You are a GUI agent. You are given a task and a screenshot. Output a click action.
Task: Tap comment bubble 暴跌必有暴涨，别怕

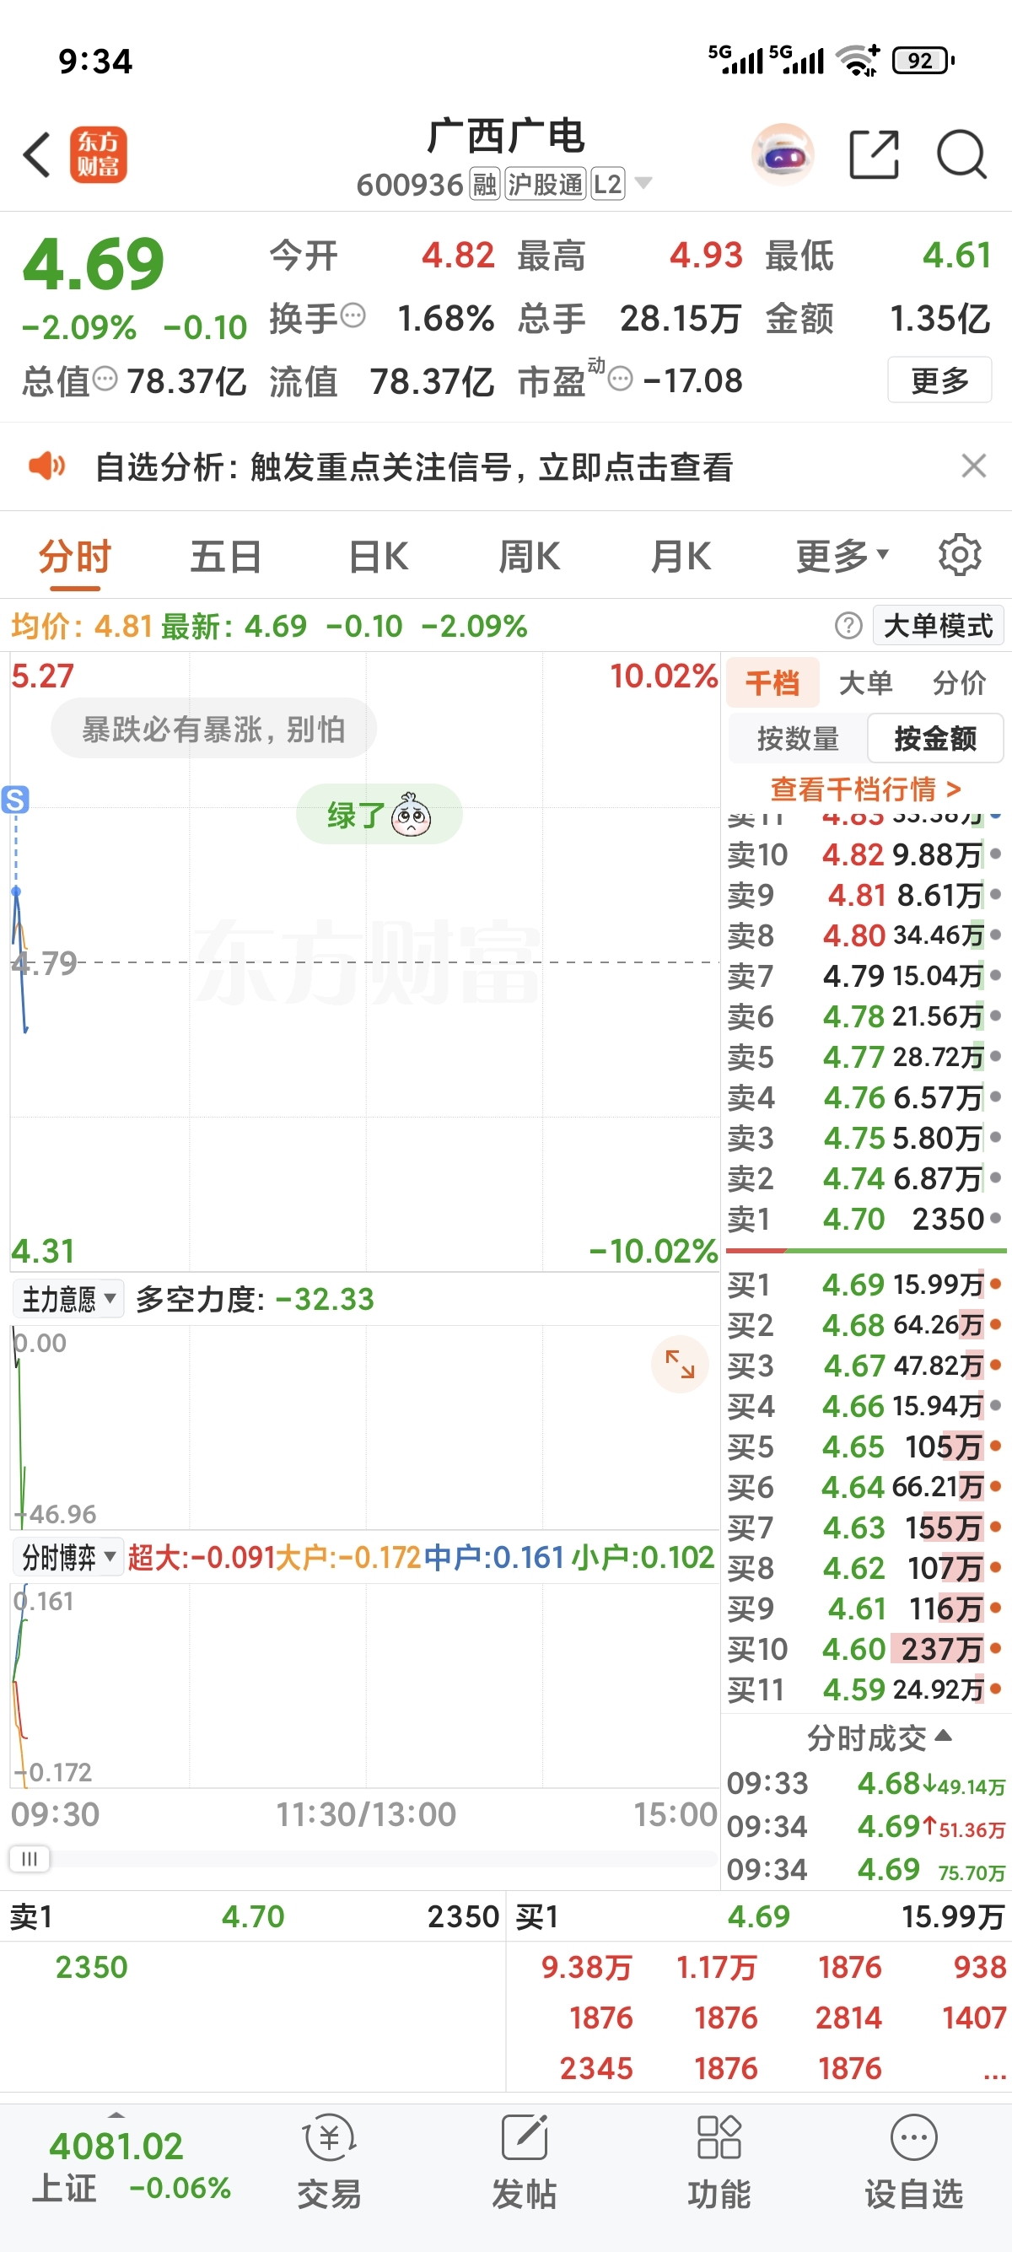214,728
